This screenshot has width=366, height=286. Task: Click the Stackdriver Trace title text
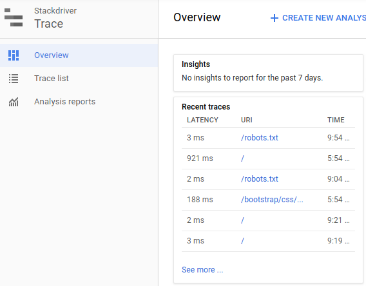(x=55, y=18)
